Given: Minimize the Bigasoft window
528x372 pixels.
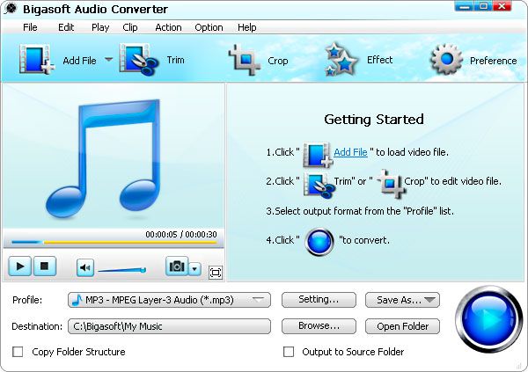Looking at the screenshot, I should [x=465, y=6].
